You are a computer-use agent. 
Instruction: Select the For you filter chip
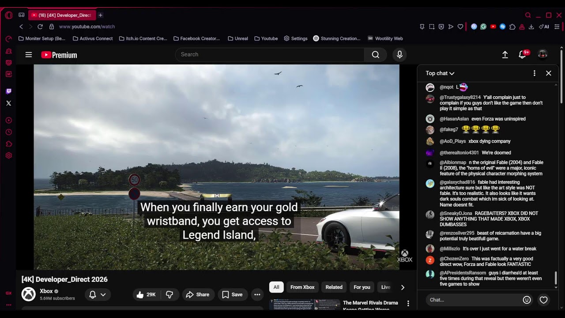pyautogui.click(x=362, y=287)
